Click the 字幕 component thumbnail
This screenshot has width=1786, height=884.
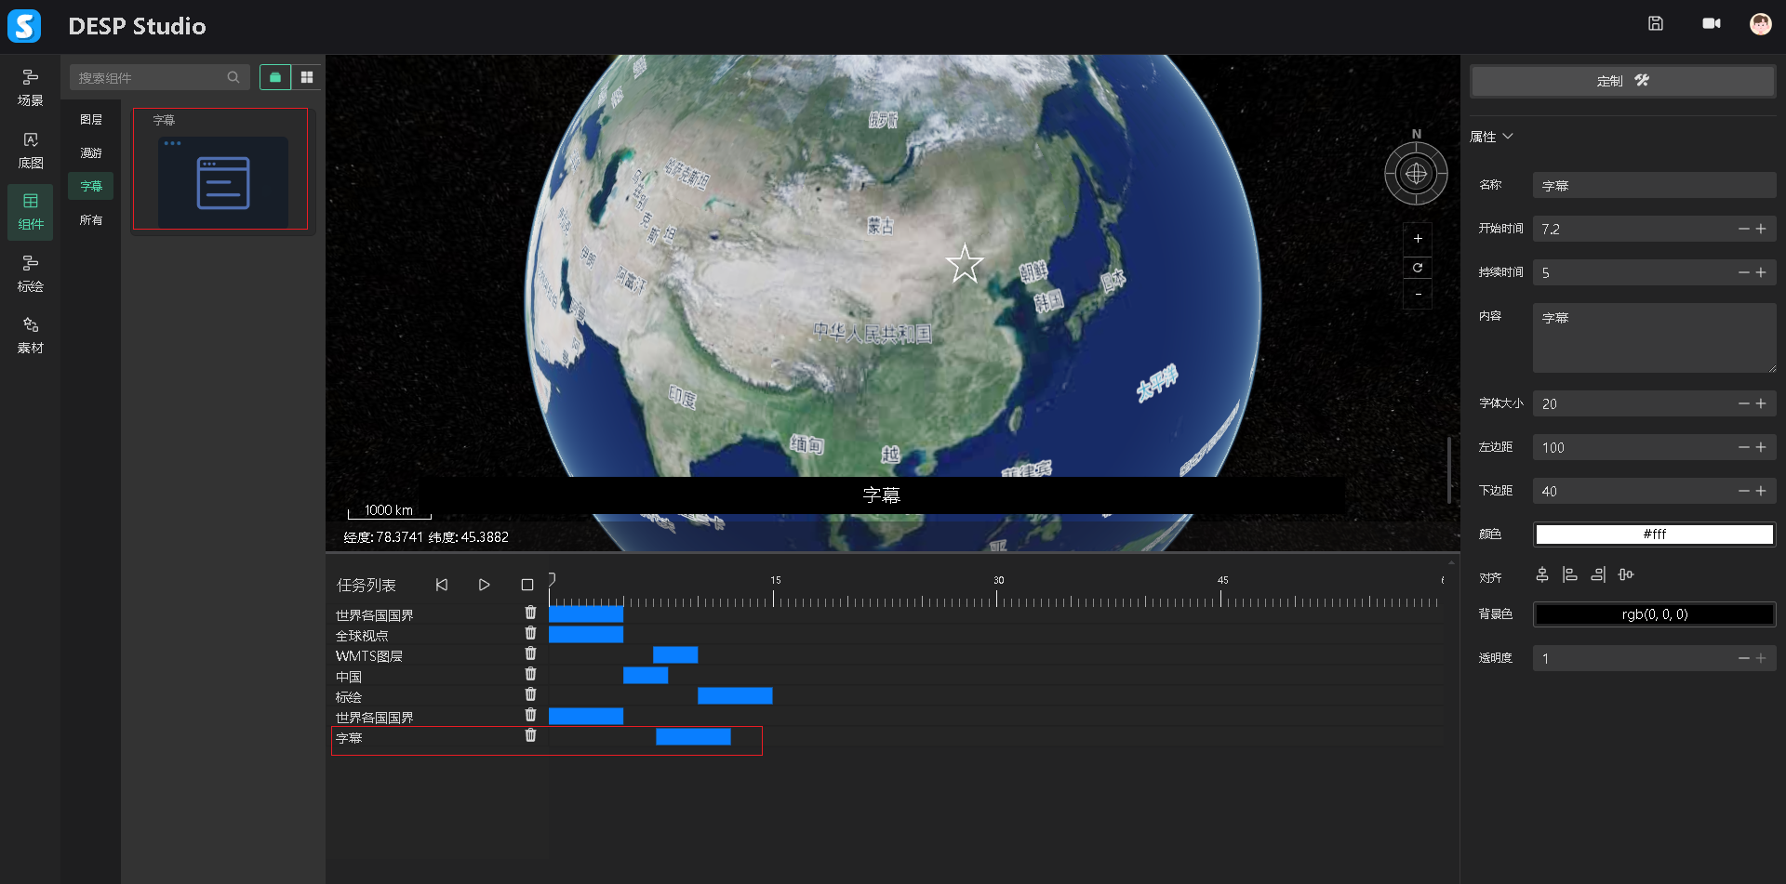tap(222, 181)
